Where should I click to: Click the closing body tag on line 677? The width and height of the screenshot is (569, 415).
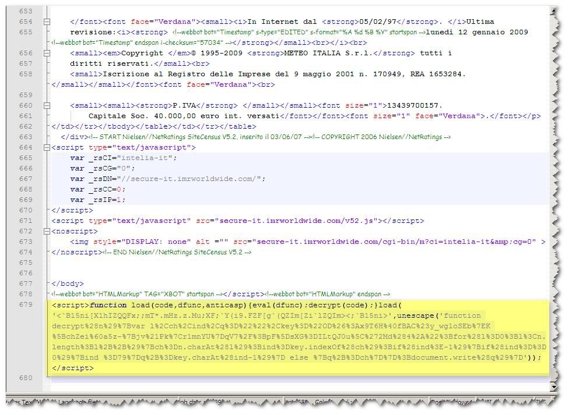coord(68,283)
